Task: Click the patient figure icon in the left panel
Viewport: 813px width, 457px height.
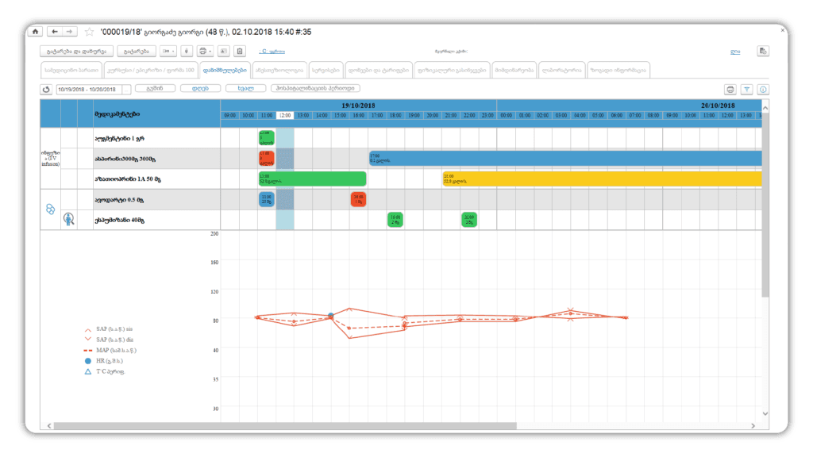Action: coord(70,219)
